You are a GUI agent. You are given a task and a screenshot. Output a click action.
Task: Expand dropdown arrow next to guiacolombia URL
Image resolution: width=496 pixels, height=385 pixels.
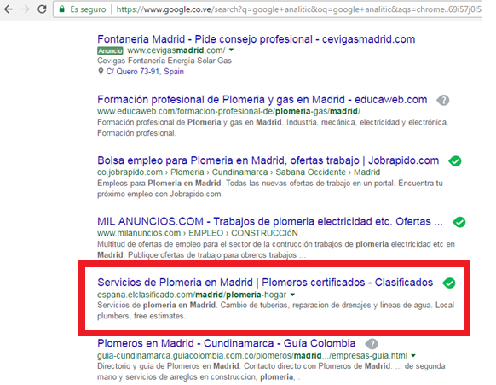click(413, 355)
